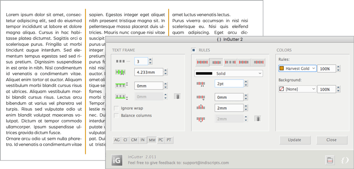Image resolution: width=354 pixels, height=169 pixels.
Task: Enable the Balance columns checkbox
Action: pyautogui.click(x=116, y=116)
